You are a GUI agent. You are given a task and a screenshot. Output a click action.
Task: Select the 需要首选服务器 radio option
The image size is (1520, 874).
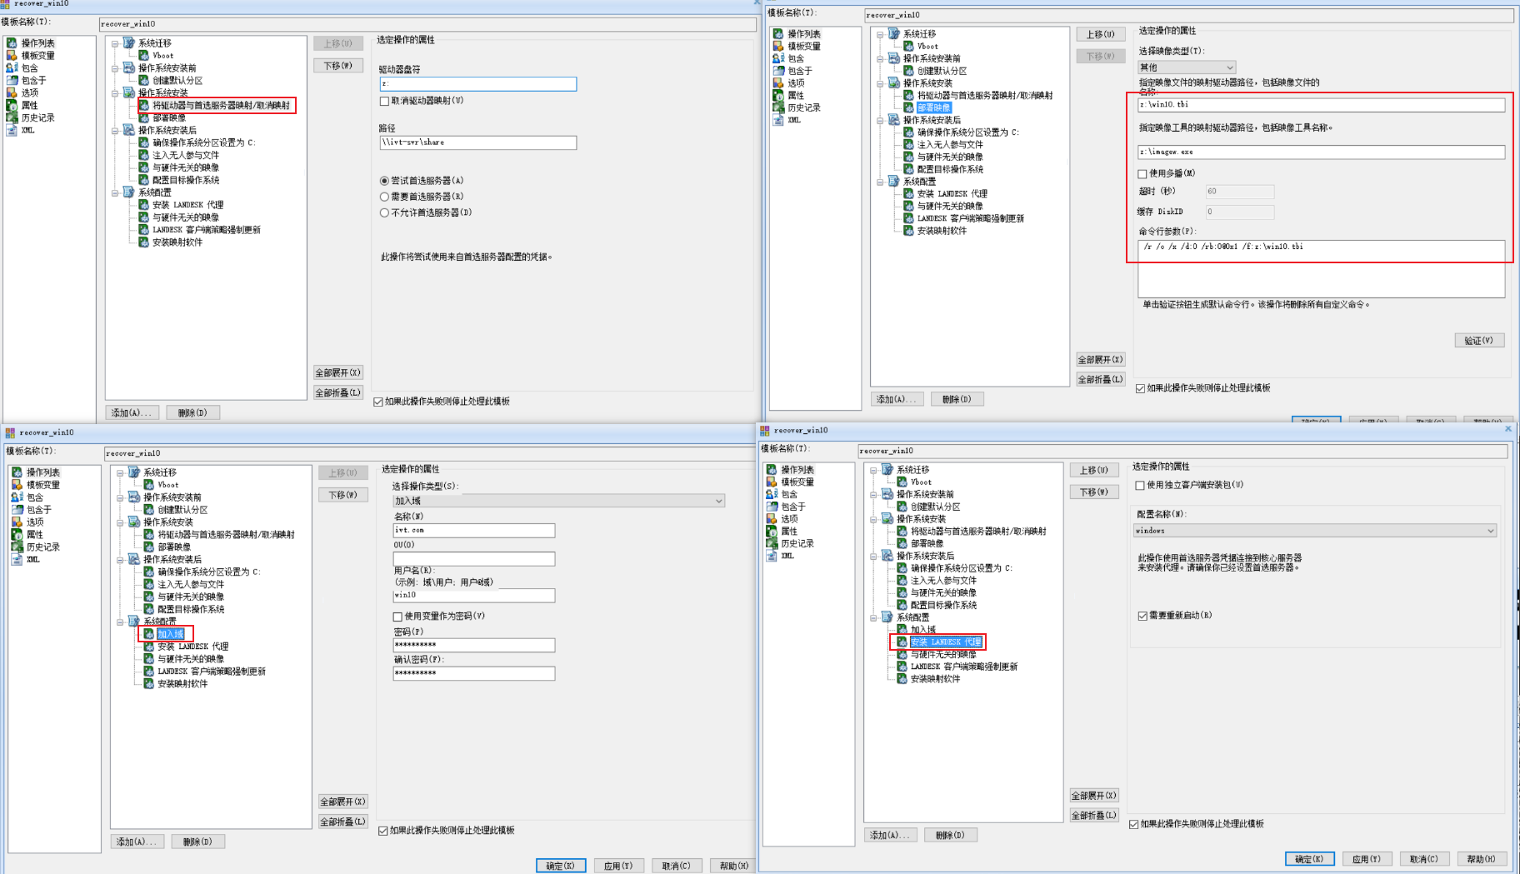[384, 197]
